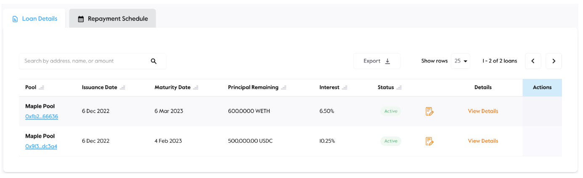Sort by Interest column icon
The image size is (583, 178).
coord(344,88)
